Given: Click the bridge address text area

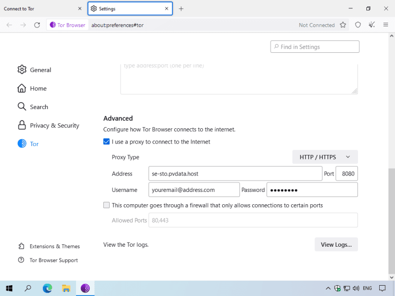Looking at the screenshot, I should 239,79.
